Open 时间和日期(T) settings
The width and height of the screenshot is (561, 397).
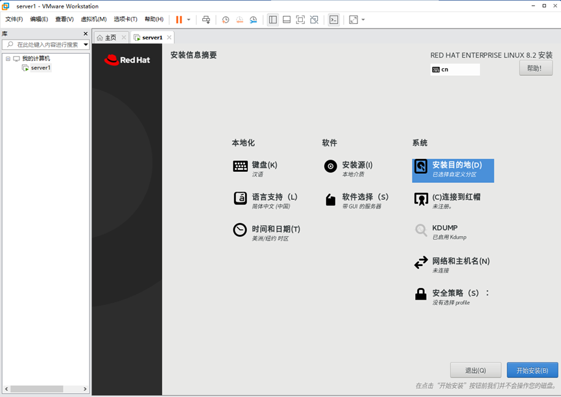coord(267,233)
